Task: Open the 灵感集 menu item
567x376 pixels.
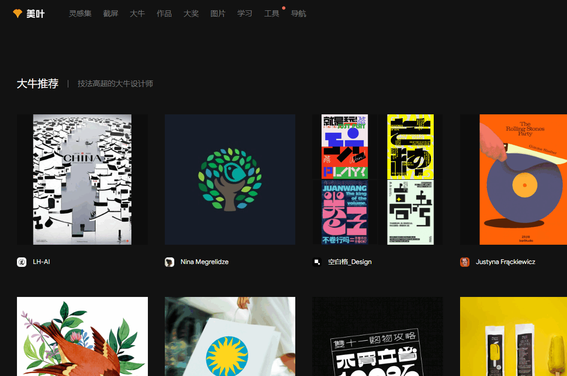Action: (80, 14)
